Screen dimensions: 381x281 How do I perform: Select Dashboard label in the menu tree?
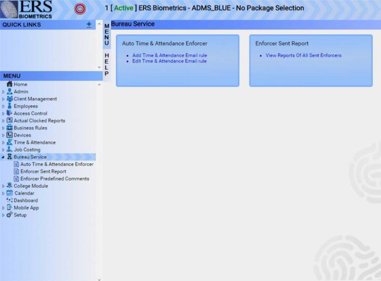click(x=26, y=201)
